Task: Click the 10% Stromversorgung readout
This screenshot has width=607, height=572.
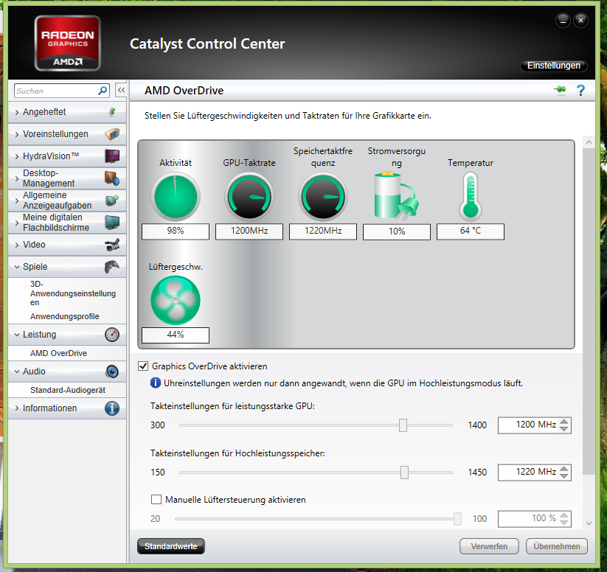Action: (396, 231)
